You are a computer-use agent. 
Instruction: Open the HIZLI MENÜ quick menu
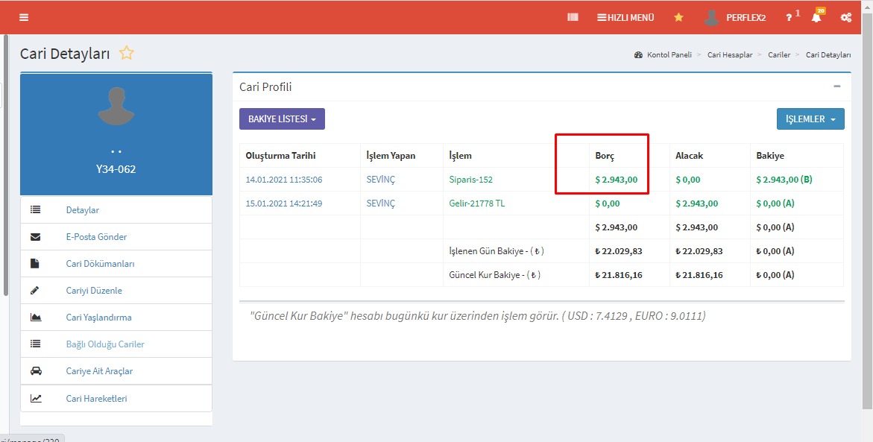tap(625, 17)
